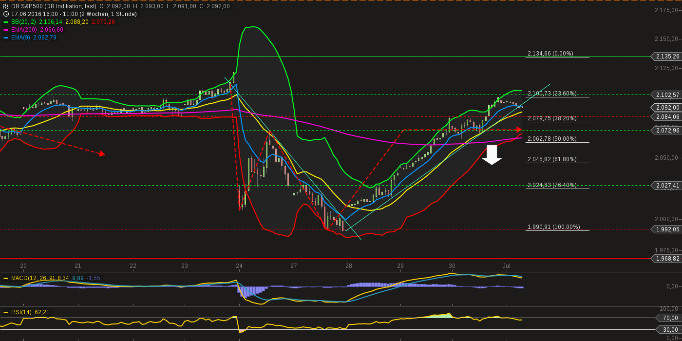Click the lower Bollinger value 2.070,26
682x341 pixels.
(x=104, y=22)
